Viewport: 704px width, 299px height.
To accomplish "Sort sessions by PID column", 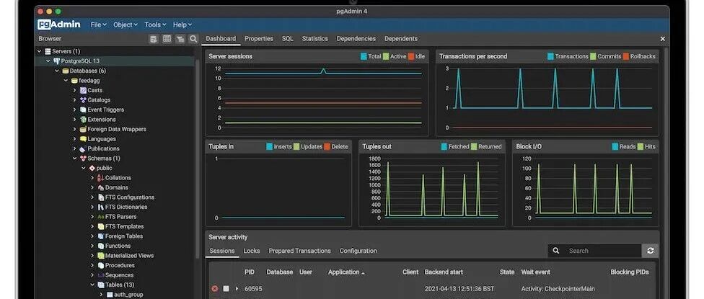I will click(249, 272).
